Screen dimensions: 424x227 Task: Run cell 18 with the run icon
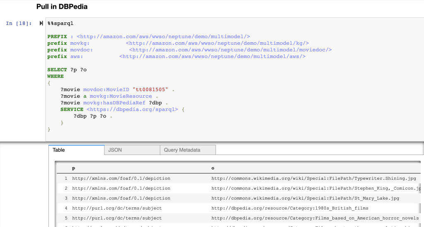(41, 23)
